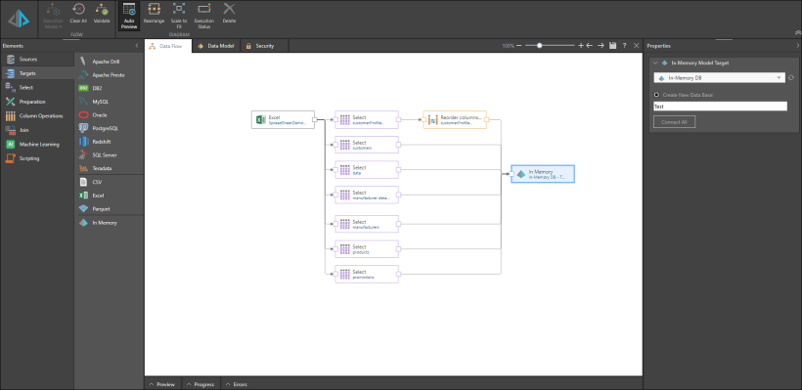Open the Preparation category
This screenshot has width=802, height=390.
37,102
